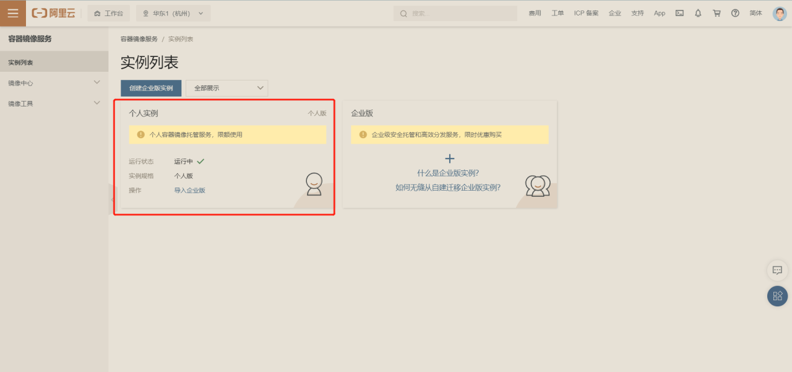Open the app grid icon bottom right
This screenshot has width=792, height=372.
pos(777,296)
